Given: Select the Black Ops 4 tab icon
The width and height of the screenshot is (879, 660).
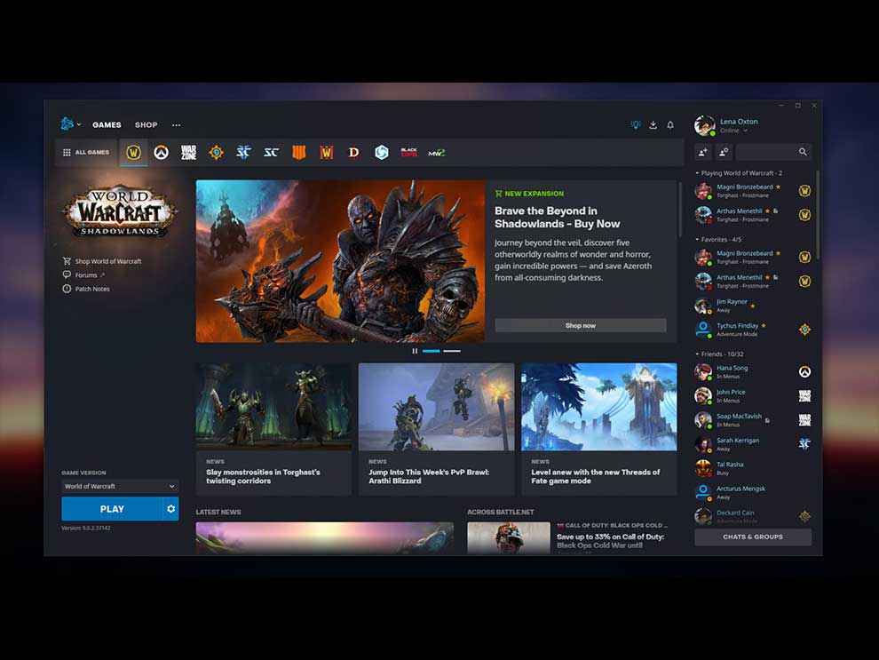Looking at the screenshot, I should tap(299, 153).
